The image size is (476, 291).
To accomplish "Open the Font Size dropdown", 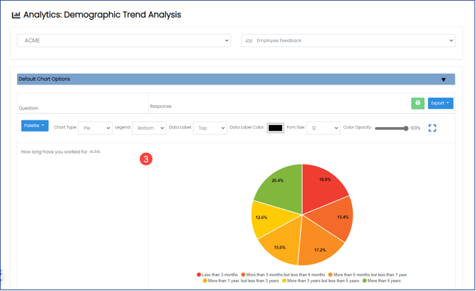I will (x=323, y=128).
